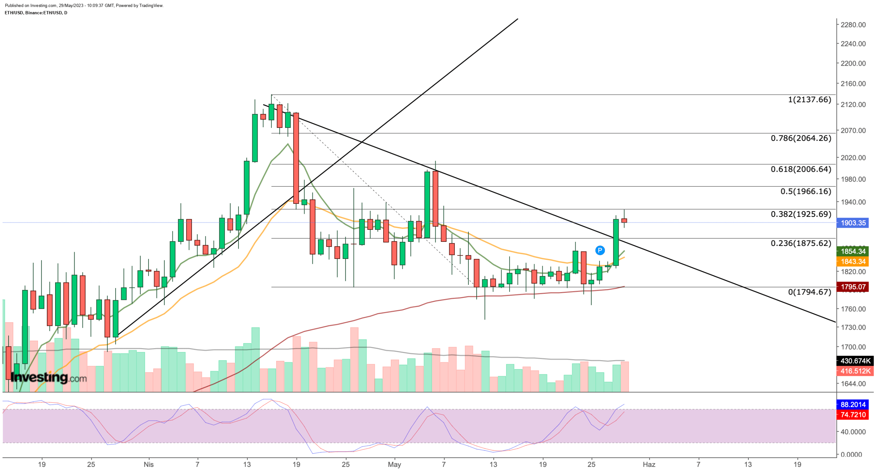Click the green 1854.34 moving average label
Screen dimensions: 876x471
pos(853,251)
